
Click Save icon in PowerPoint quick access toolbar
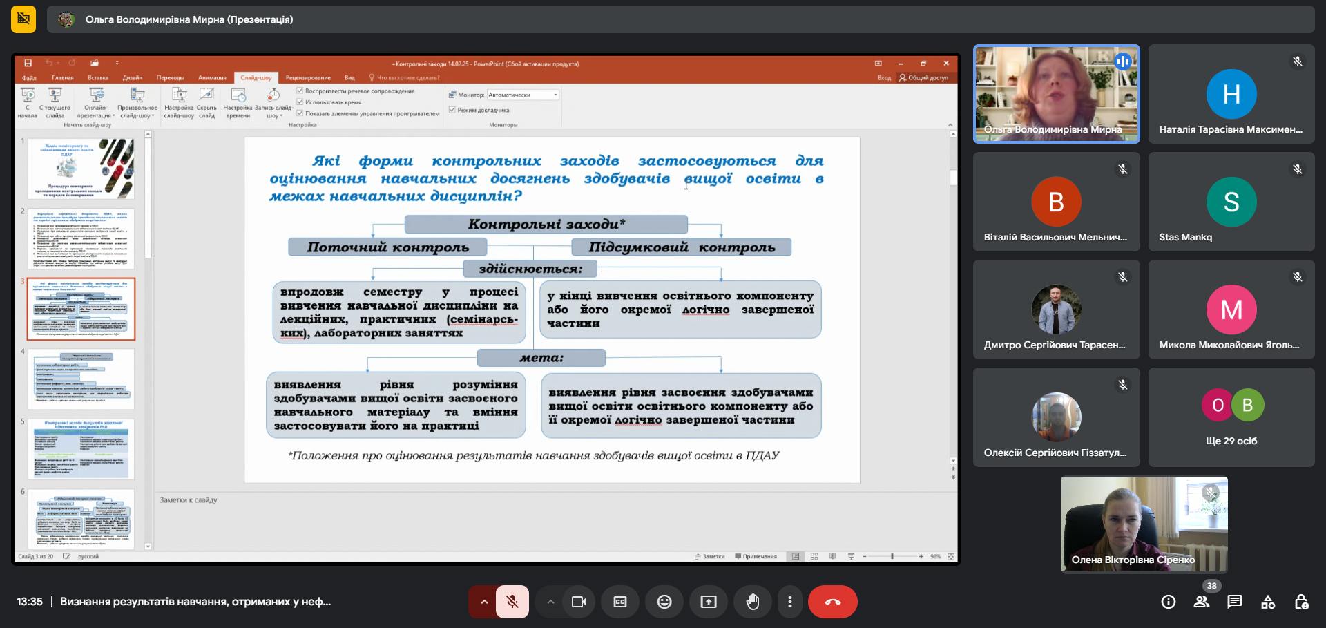28,63
